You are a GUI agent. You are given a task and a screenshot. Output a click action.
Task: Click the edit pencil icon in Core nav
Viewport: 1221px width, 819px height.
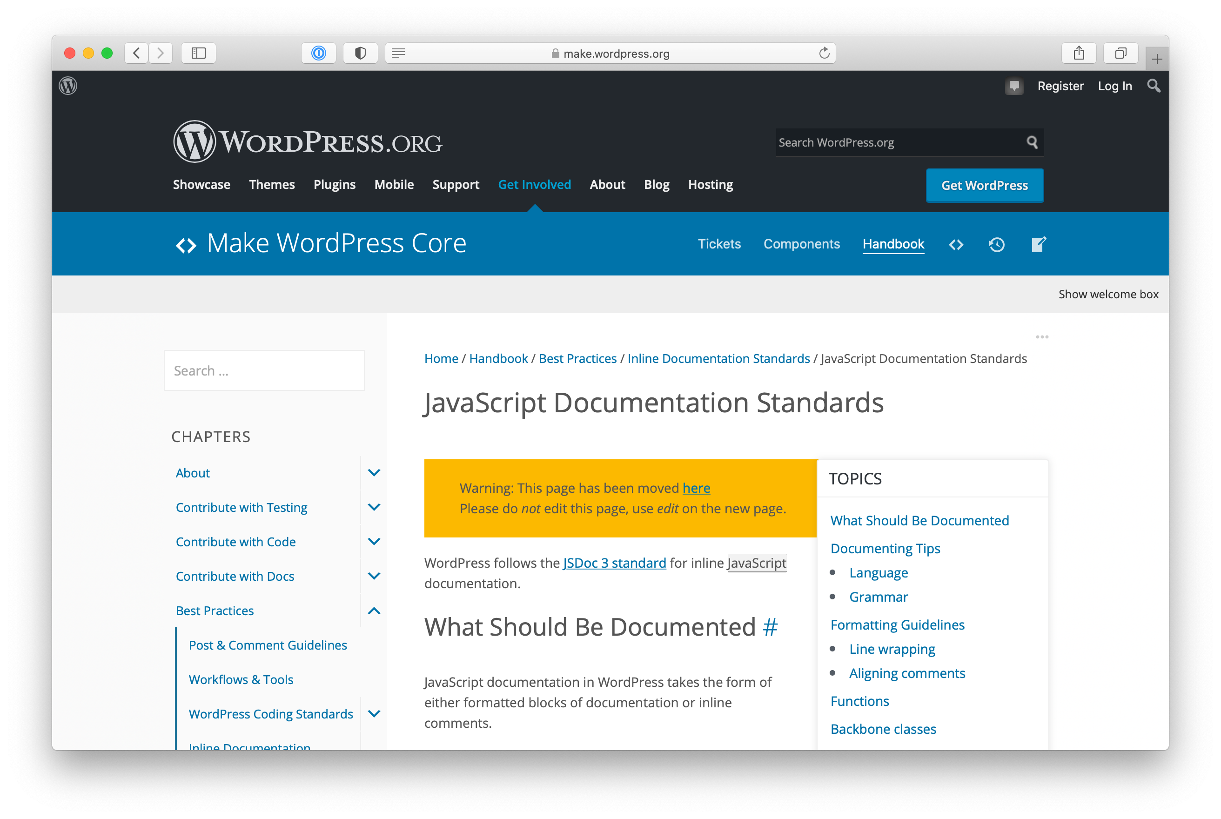1038,244
